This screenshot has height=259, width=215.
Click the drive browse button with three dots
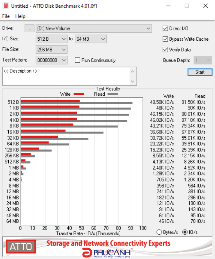point(29,28)
